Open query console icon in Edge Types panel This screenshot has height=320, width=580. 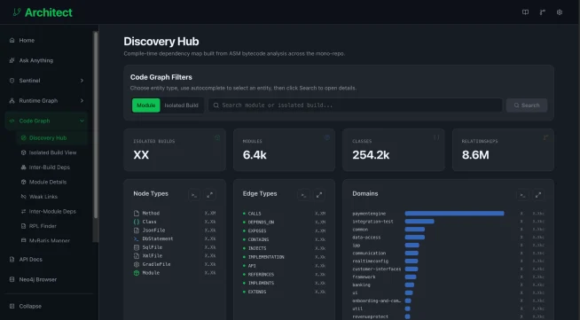coord(303,195)
